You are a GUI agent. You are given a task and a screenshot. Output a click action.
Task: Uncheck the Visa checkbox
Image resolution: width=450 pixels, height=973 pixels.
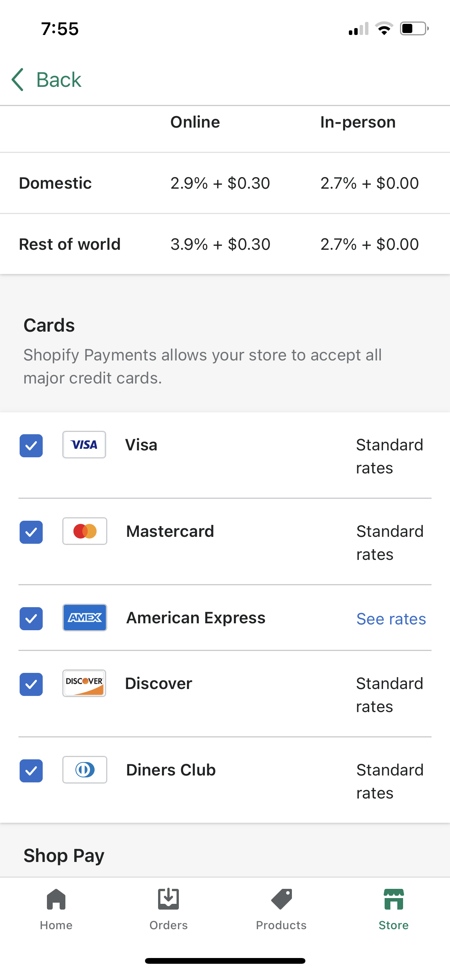click(x=31, y=446)
